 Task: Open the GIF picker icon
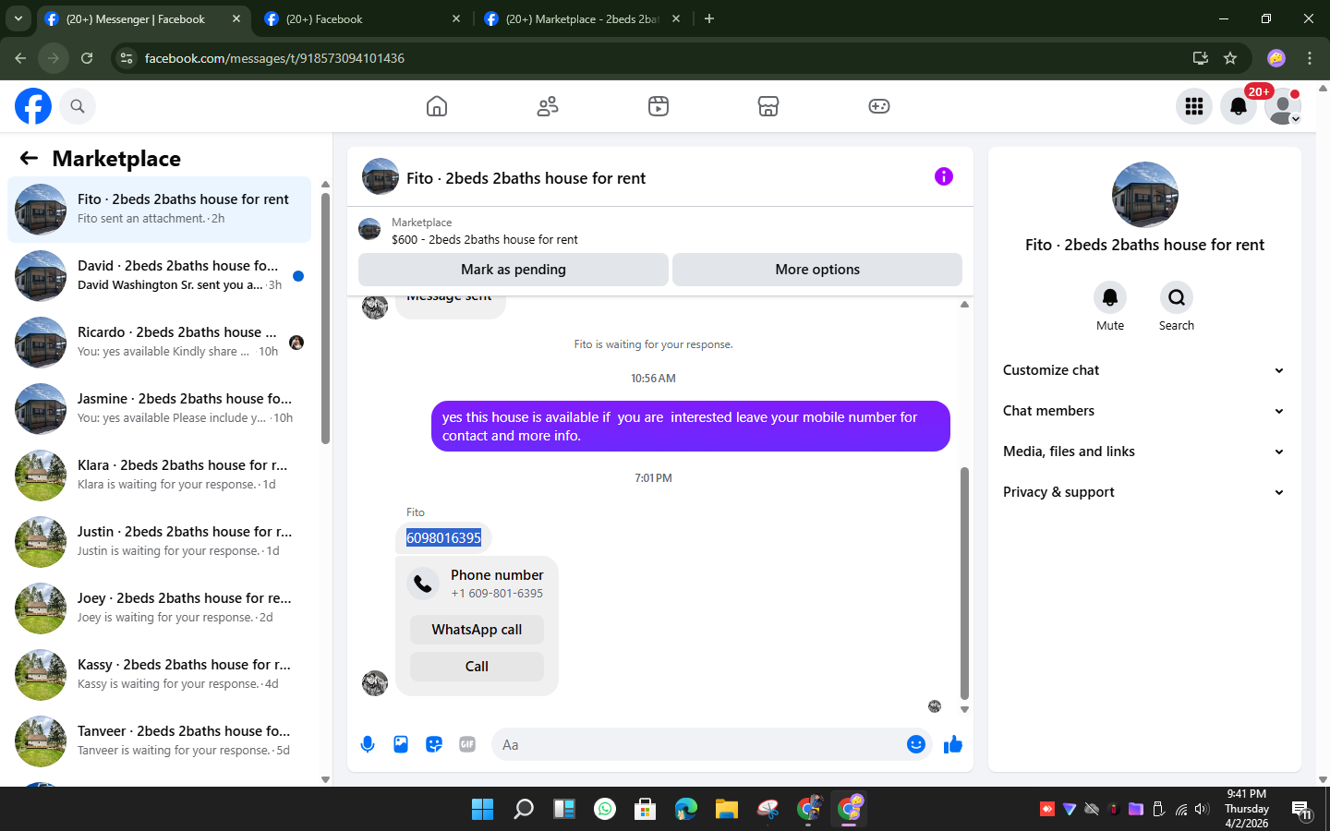point(467,744)
